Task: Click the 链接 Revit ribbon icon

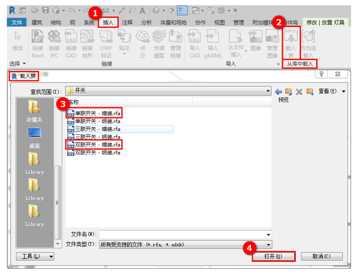Action: pyautogui.click(x=38, y=43)
